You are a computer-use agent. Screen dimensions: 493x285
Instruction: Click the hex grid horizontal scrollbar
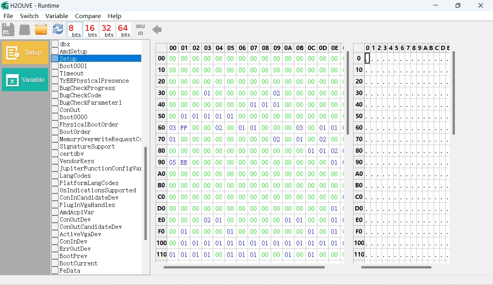[244, 267]
